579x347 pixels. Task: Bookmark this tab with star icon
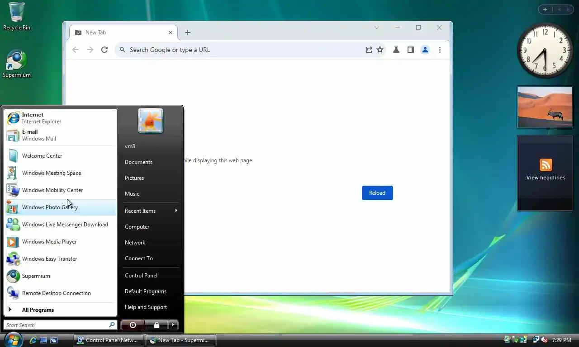click(x=380, y=50)
